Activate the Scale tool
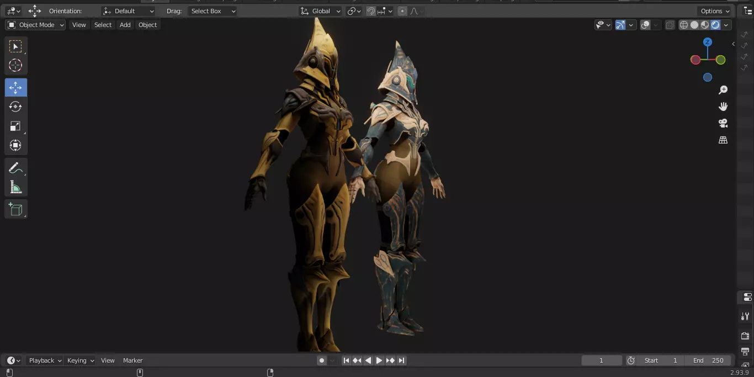This screenshot has width=754, height=377. coord(15,126)
